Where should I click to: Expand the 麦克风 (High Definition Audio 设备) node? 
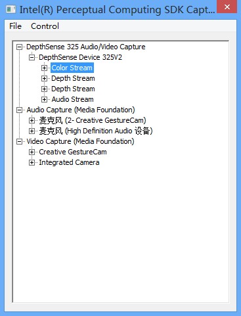pyautogui.click(x=32, y=131)
